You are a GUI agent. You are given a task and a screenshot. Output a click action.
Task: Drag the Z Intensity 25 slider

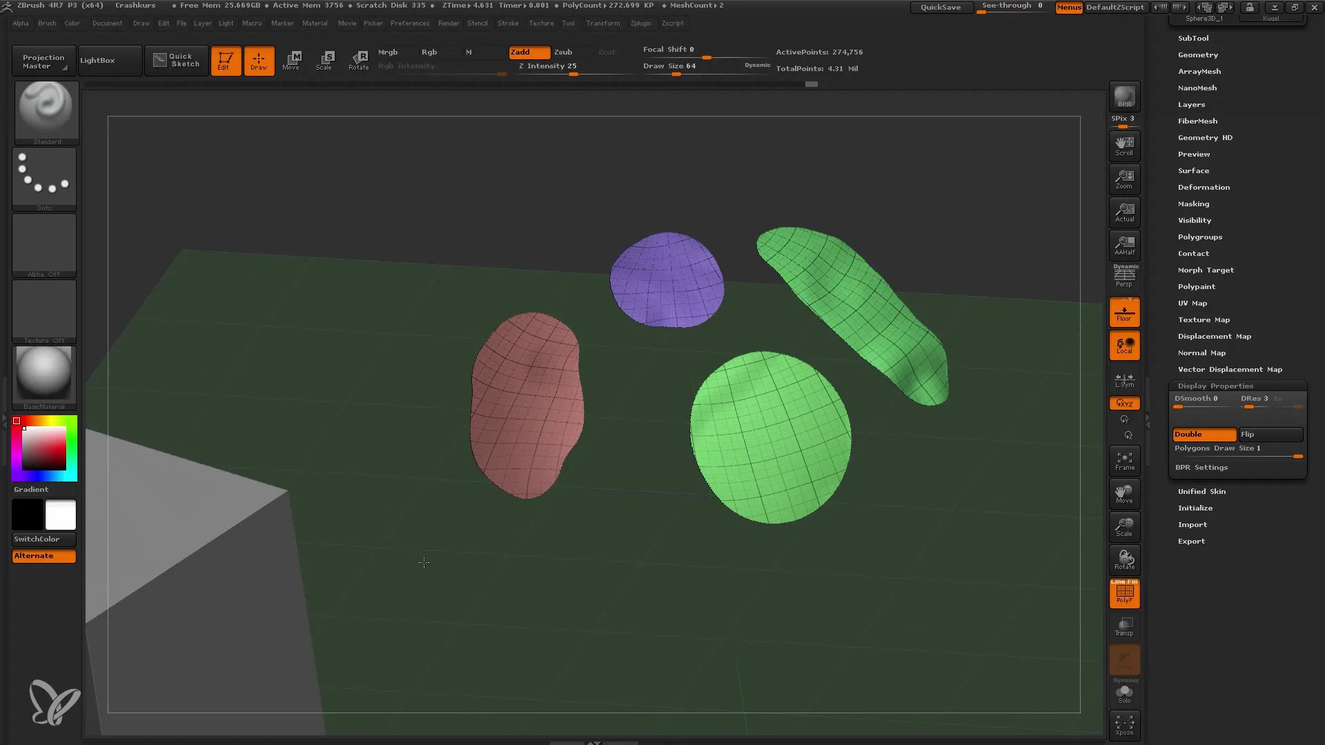571,74
